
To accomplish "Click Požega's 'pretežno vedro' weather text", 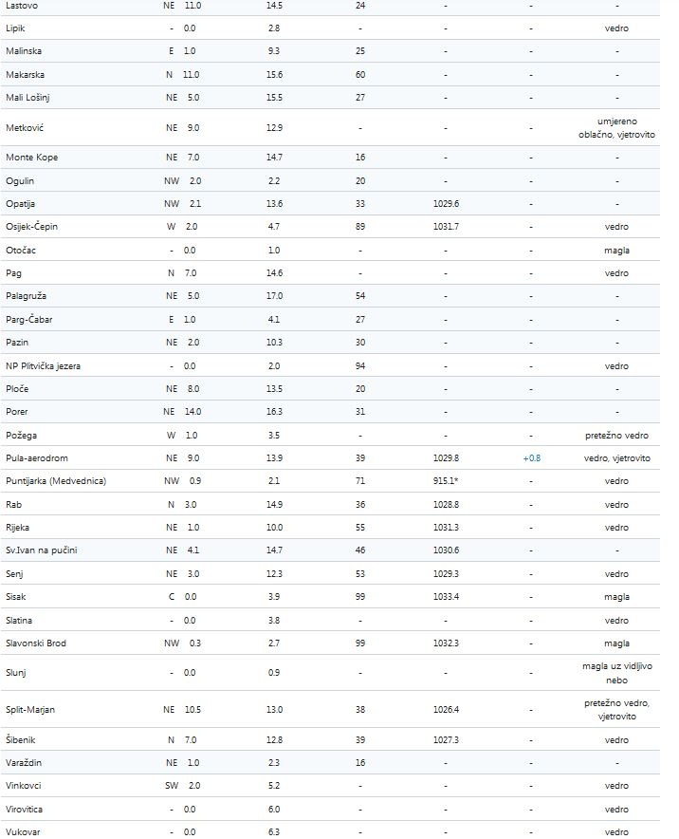I will (x=616, y=436).
